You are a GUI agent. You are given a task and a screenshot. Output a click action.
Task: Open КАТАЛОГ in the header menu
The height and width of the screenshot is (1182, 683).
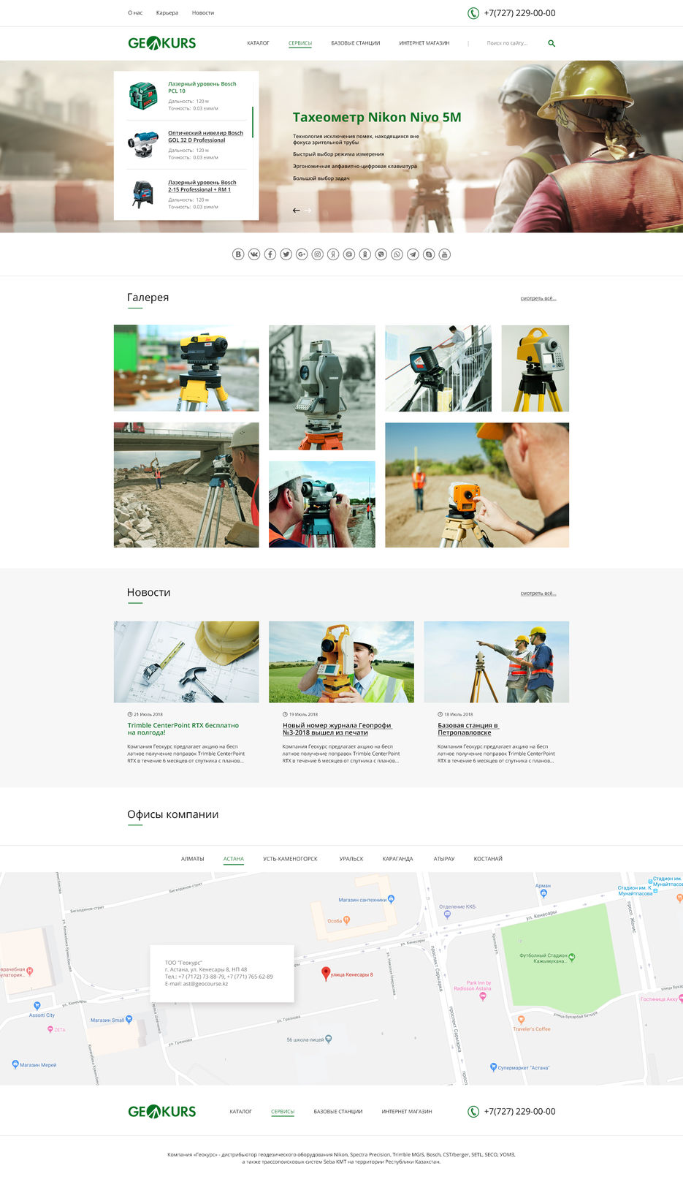(x=258, y=43)
